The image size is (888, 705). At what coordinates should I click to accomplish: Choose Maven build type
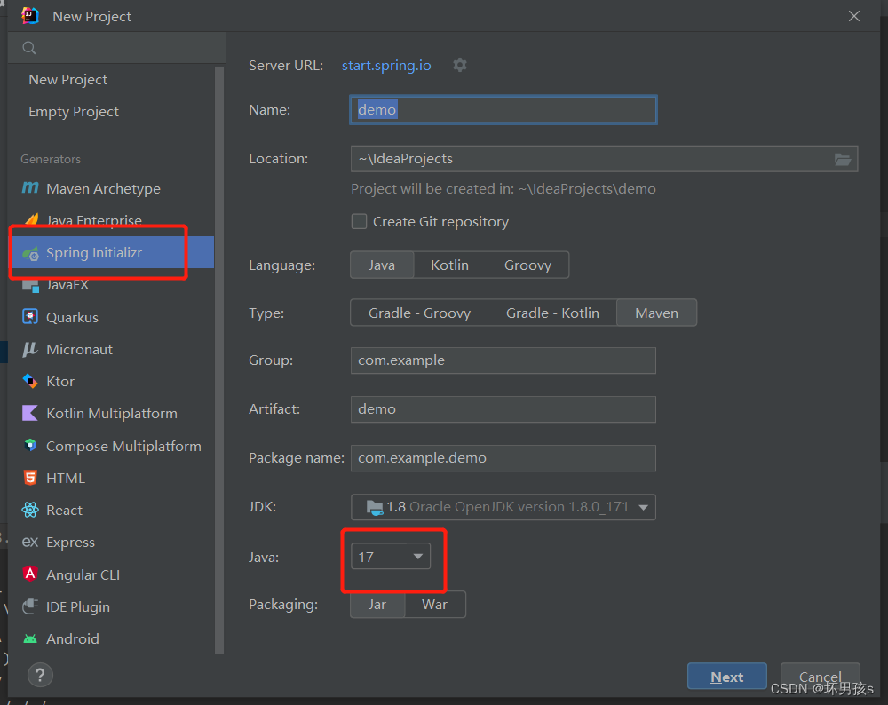(656, 313)
